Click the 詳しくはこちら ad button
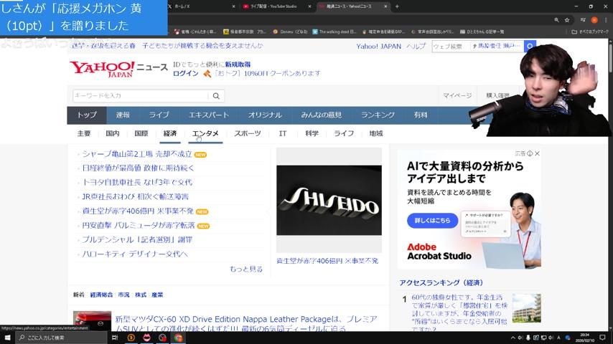Viewport: 613px width, 344px height. 432,221
